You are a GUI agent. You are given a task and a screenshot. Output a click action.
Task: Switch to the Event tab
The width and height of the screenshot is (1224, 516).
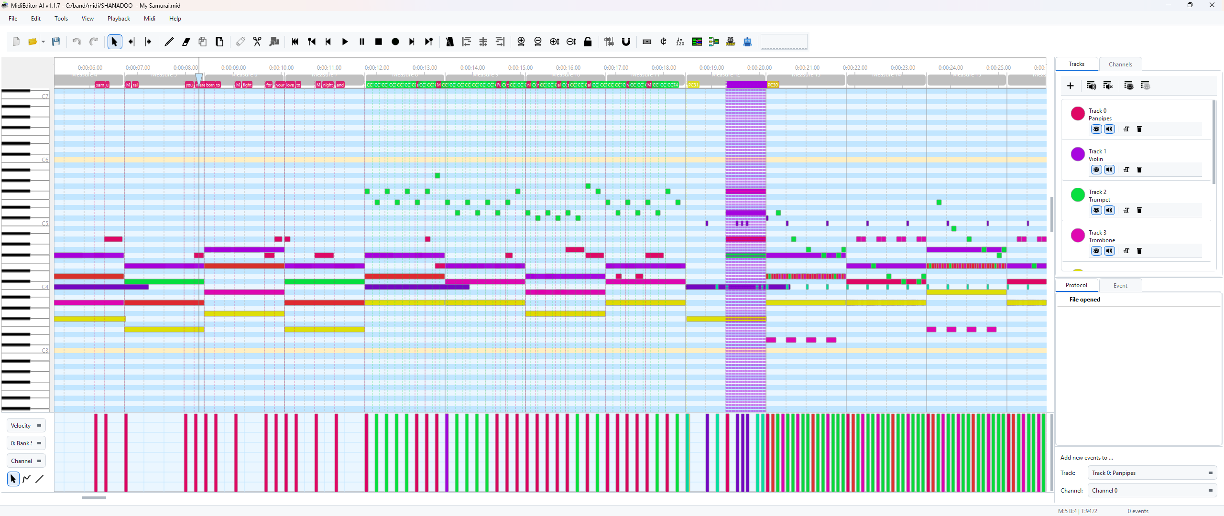tap(1120, 285)
